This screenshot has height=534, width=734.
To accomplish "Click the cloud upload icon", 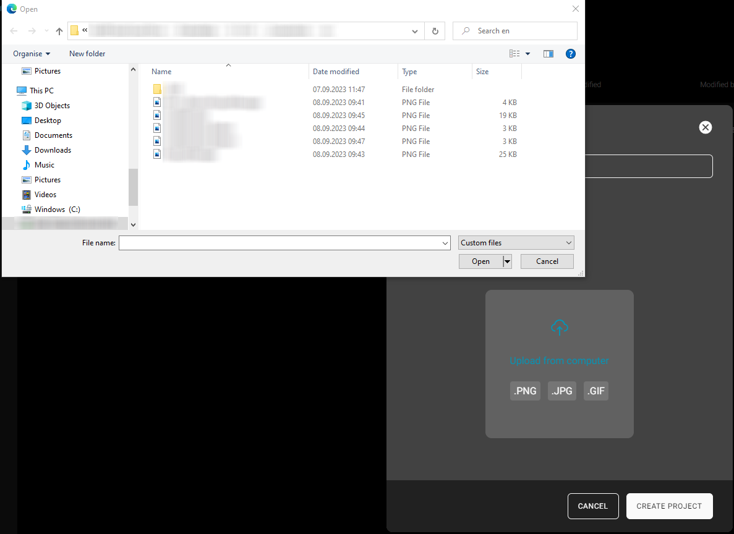I will (559, 328).
